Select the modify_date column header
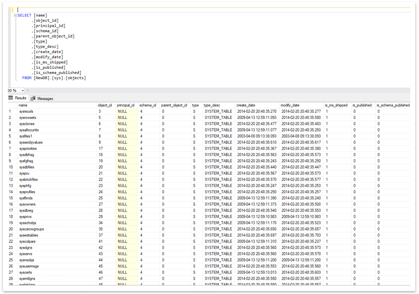Image resolution: width=419 pixels, height=294 pixels. [301, 106]
